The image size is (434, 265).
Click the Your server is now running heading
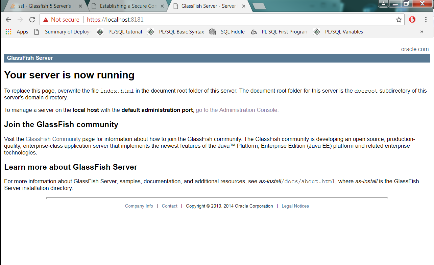(69, 75)
